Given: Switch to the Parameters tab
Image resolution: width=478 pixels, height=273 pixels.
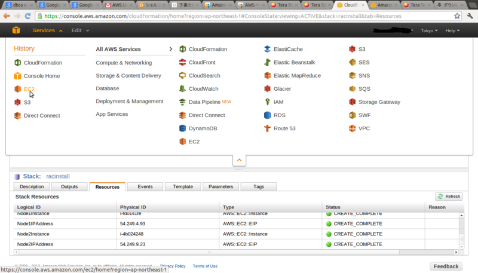Looking at the screenshot, I should pos(220,186).
